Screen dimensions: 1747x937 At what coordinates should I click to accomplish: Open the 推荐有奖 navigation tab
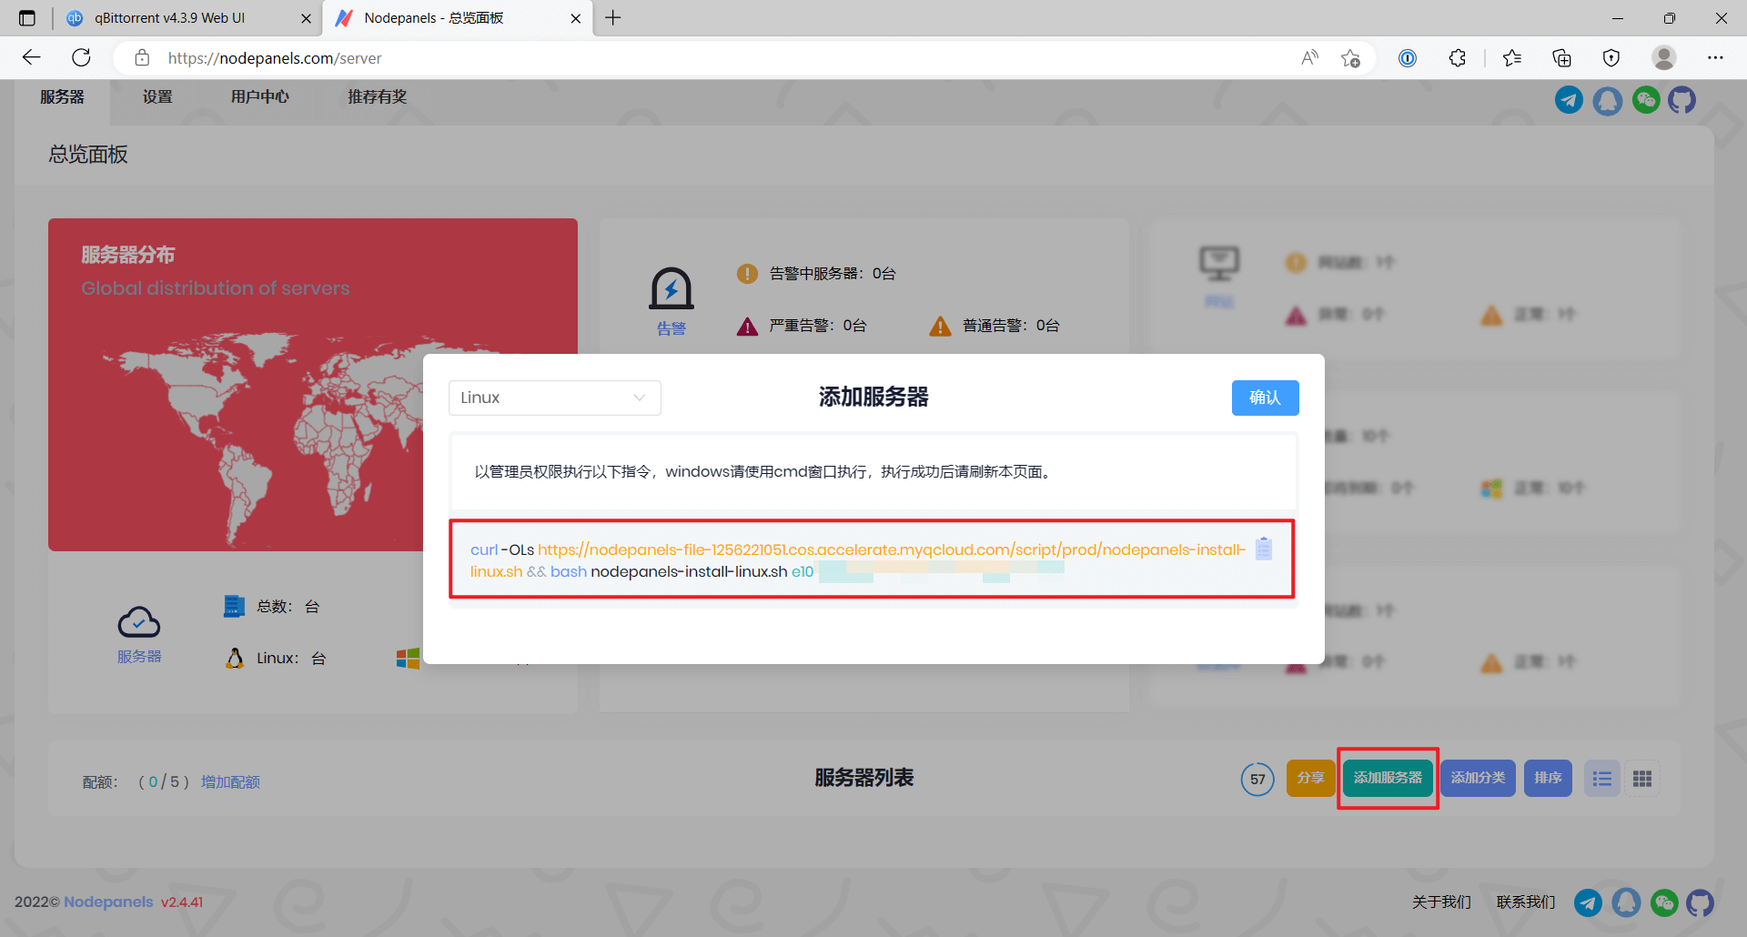click(x=377, y=97)
